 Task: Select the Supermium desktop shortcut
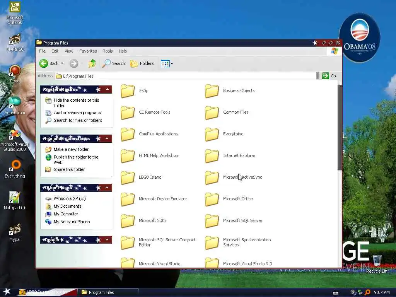[15, 106]
